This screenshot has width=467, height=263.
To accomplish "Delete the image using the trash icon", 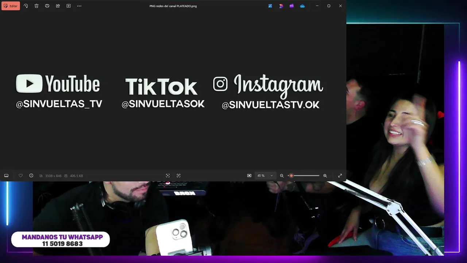I will pos(36,6).
